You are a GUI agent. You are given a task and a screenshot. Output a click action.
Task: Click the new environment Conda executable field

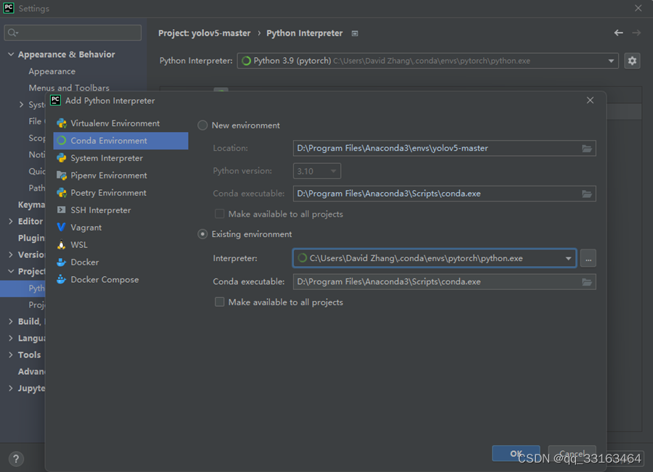coord(444,194)
